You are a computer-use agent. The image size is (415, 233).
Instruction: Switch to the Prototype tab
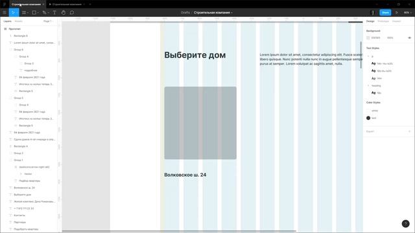pyautogui.click(x=383, y=21)
